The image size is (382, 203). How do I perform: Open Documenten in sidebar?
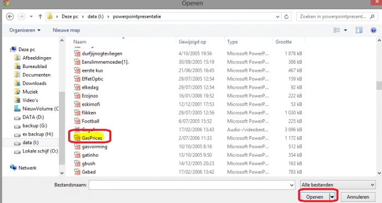click(x=37, y=75)
